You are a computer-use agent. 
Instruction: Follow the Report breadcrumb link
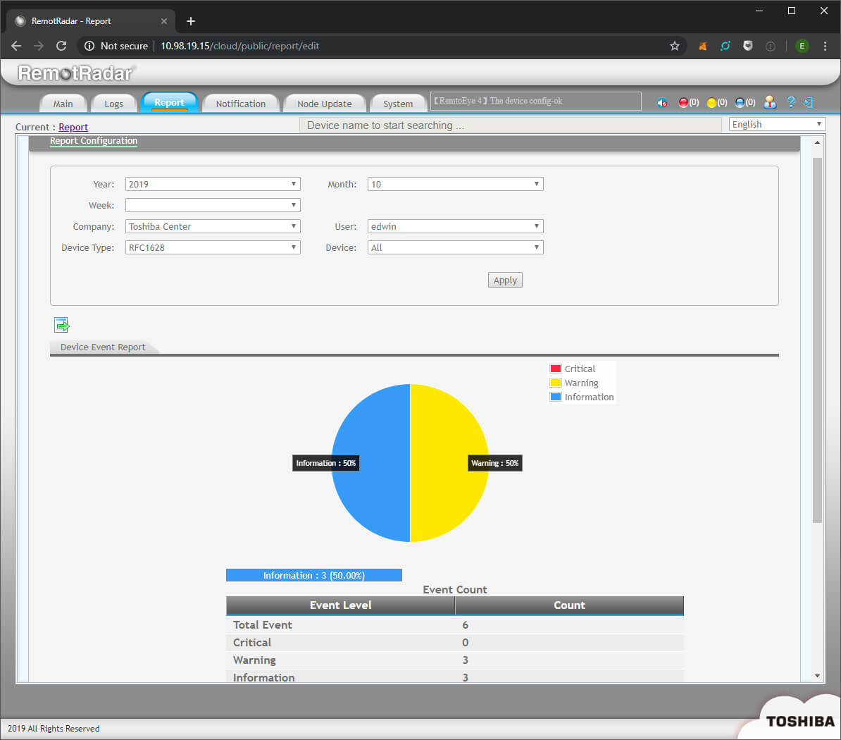(x=73, y=128)
